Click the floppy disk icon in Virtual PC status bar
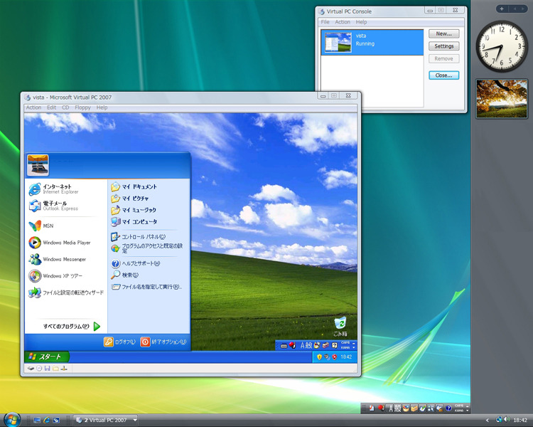 pos(47,369)
